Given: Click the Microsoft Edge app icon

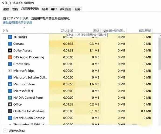Looking at the screenshot, I should click(x=10, y=71).
